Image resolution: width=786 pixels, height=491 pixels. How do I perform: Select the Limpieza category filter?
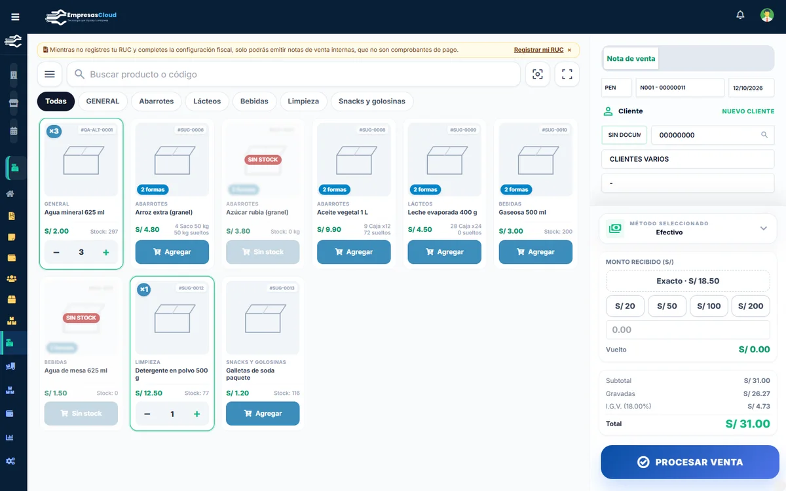[303, 101]
